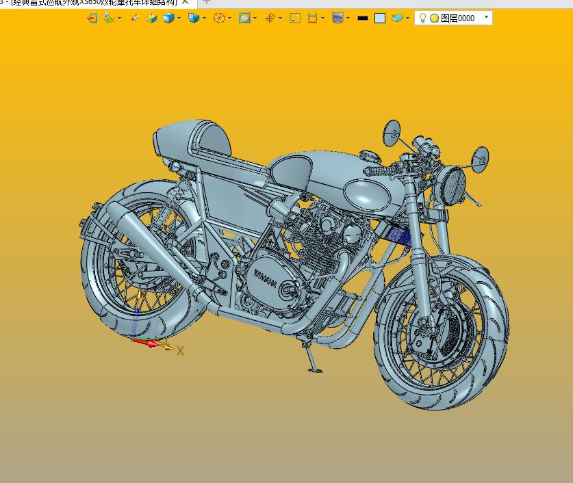Viewport: 573px width, 483px height.
Task: Click the black line color swatch
Action: (x=363, y=18)
